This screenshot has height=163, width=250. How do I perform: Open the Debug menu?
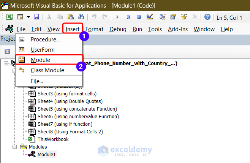pos(118,29)
